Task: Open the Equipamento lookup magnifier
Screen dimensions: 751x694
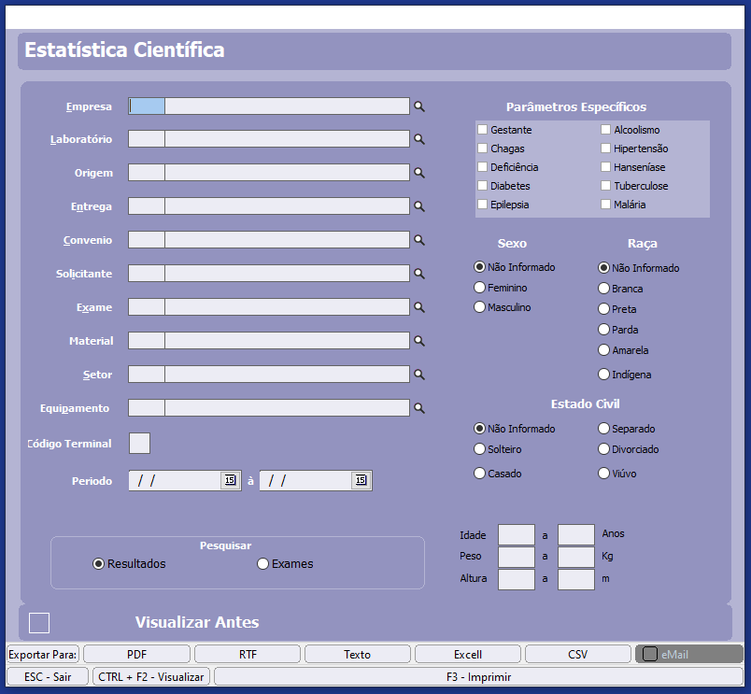Action: (x=419, y=408)
